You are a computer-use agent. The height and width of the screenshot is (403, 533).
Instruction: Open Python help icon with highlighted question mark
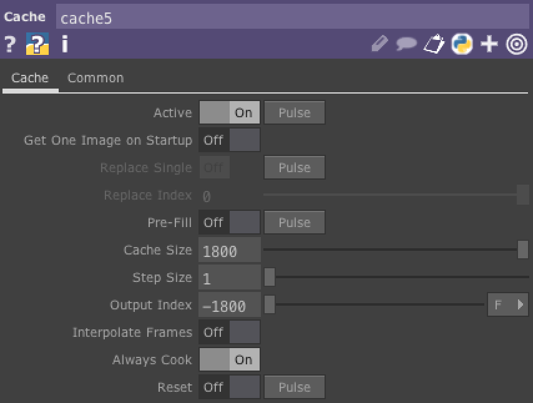[x=37, y=44]
